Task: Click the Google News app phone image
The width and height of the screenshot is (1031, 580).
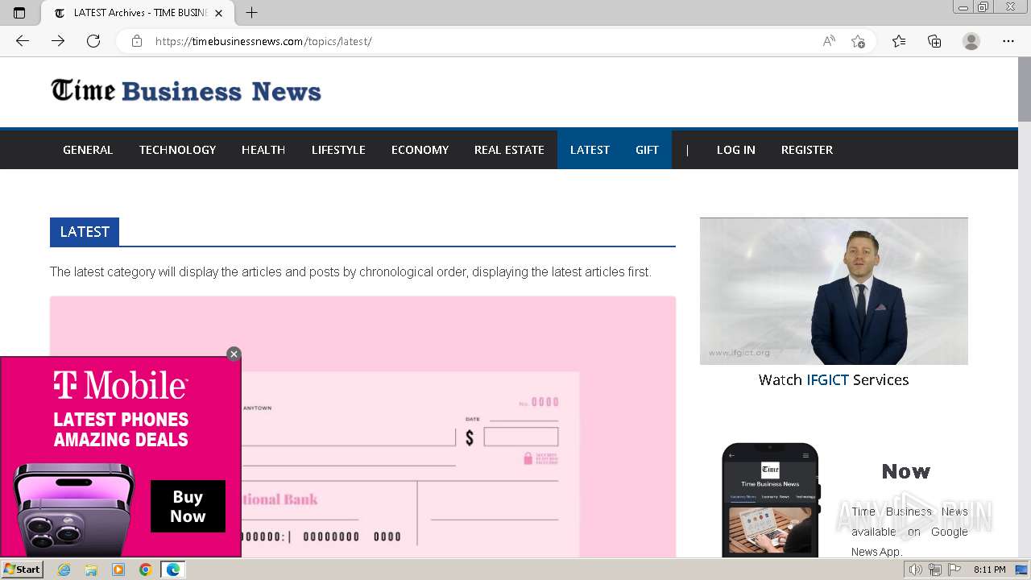Action: 771,499
